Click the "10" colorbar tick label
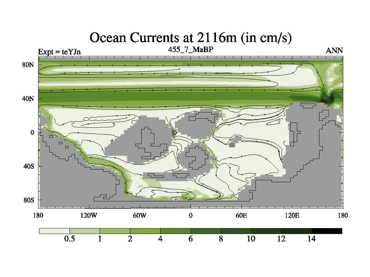 [251, 239]
